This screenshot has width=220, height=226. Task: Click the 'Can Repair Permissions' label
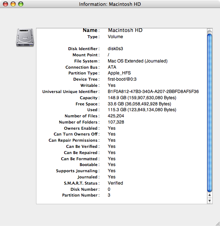73,140
